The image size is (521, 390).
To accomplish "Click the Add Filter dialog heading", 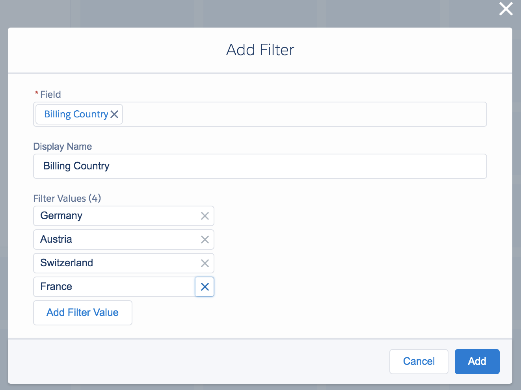I will click(x=260, y=50).
